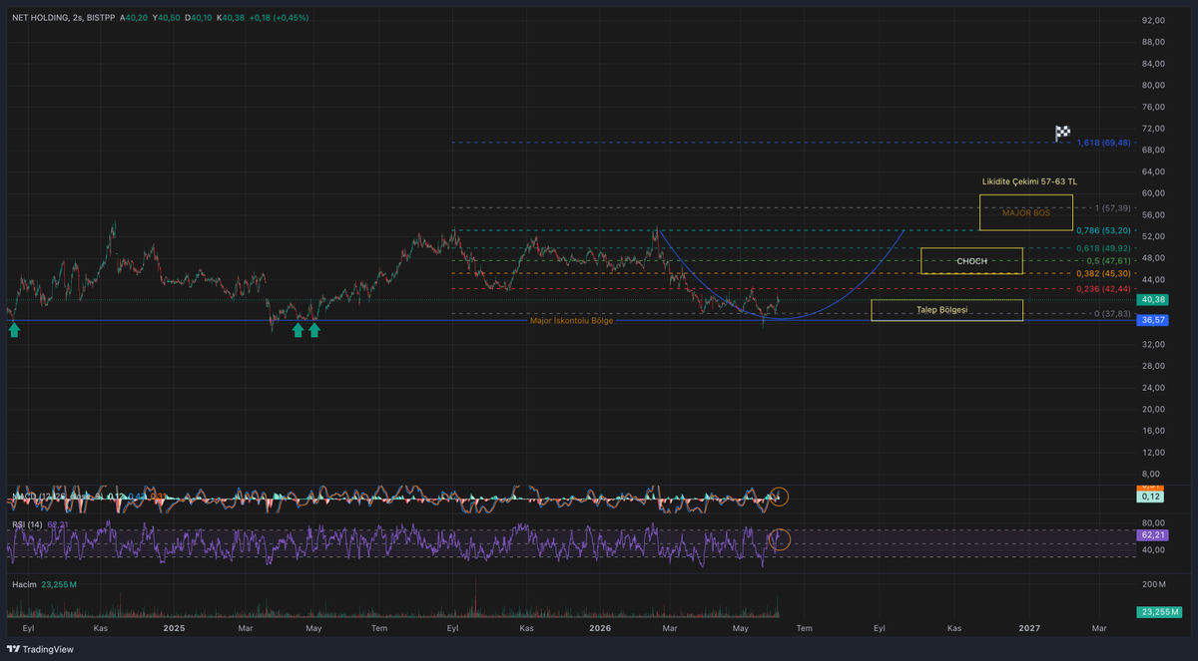Click the 64,00 price axis label
Image resolution: width=1198 pixels, height=661 pixels.
click(1153, 171)
